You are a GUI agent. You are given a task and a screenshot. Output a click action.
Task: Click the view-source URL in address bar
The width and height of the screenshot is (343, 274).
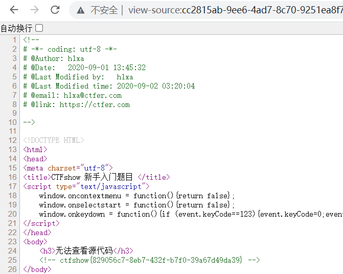click(x=236, y=10)
